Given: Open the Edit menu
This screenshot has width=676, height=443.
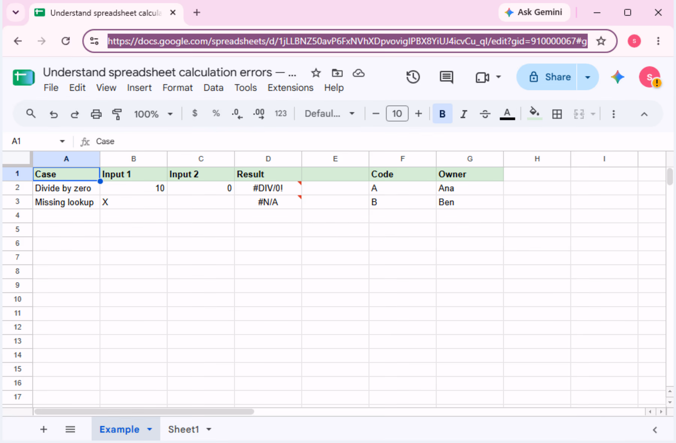Looking at the screenshot, I should (77, 88).
